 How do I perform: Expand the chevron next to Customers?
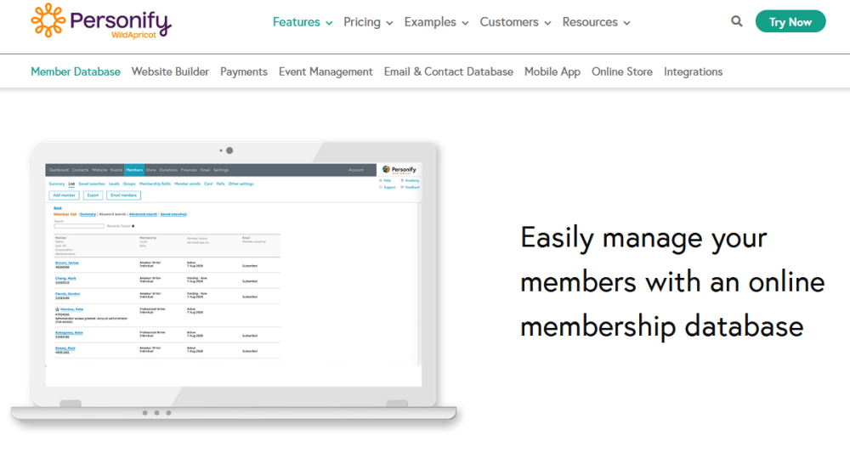click(x=547, y=23)
